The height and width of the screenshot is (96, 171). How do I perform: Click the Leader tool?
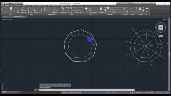tap(56, 10)
